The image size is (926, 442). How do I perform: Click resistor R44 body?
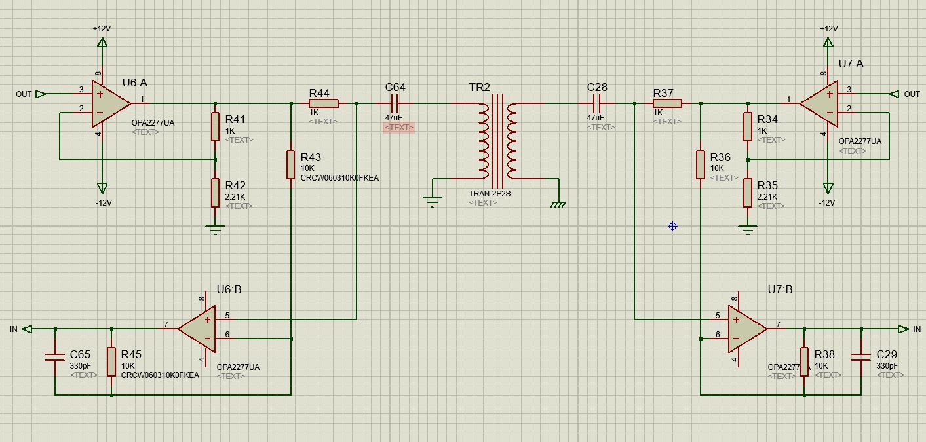[x=324, y=103]
